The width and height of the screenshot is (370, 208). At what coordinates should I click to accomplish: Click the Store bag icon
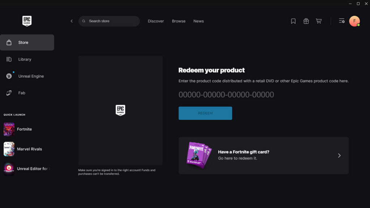point(9,43)
